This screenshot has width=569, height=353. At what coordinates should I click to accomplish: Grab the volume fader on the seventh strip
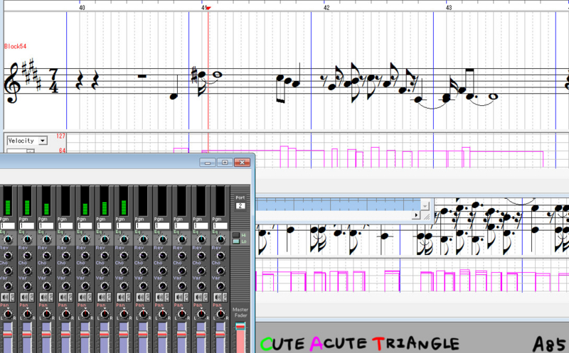coord(123,334)
